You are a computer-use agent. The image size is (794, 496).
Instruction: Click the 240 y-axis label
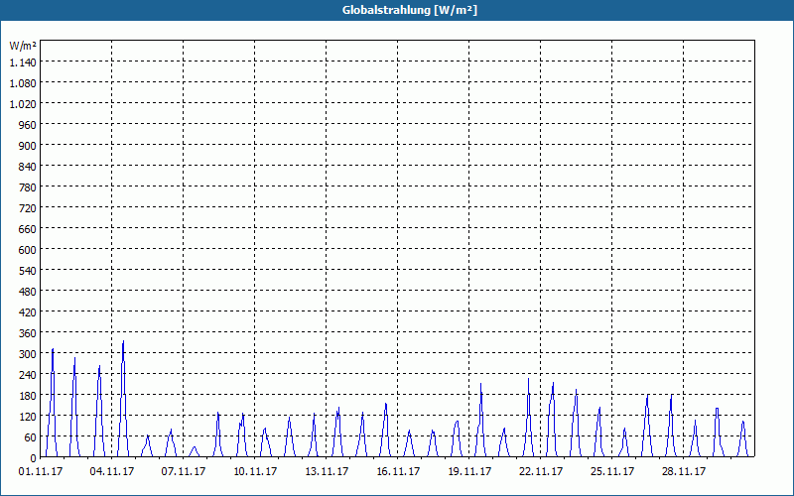pos(28,375)
